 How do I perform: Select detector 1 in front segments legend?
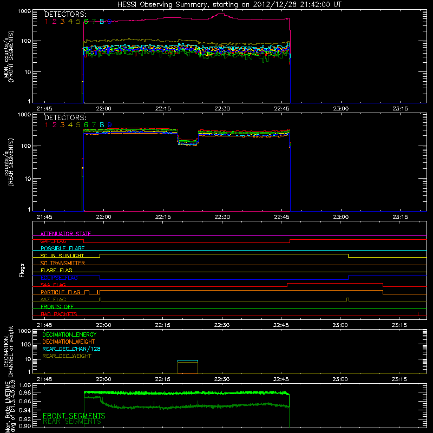(x=47, y=22)
